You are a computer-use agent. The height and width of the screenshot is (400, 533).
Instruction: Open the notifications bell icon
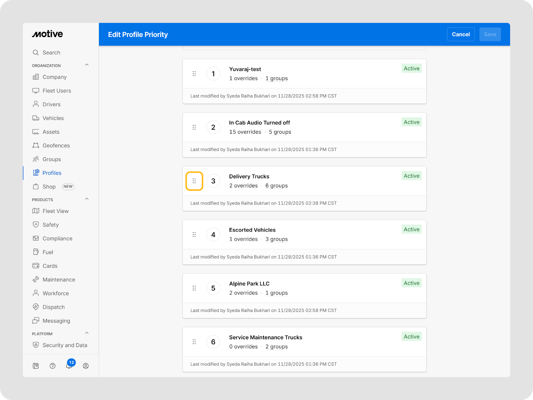pos(69,366)
